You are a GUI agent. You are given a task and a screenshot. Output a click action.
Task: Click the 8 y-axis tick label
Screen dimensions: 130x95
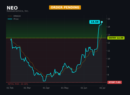(108, 75)
